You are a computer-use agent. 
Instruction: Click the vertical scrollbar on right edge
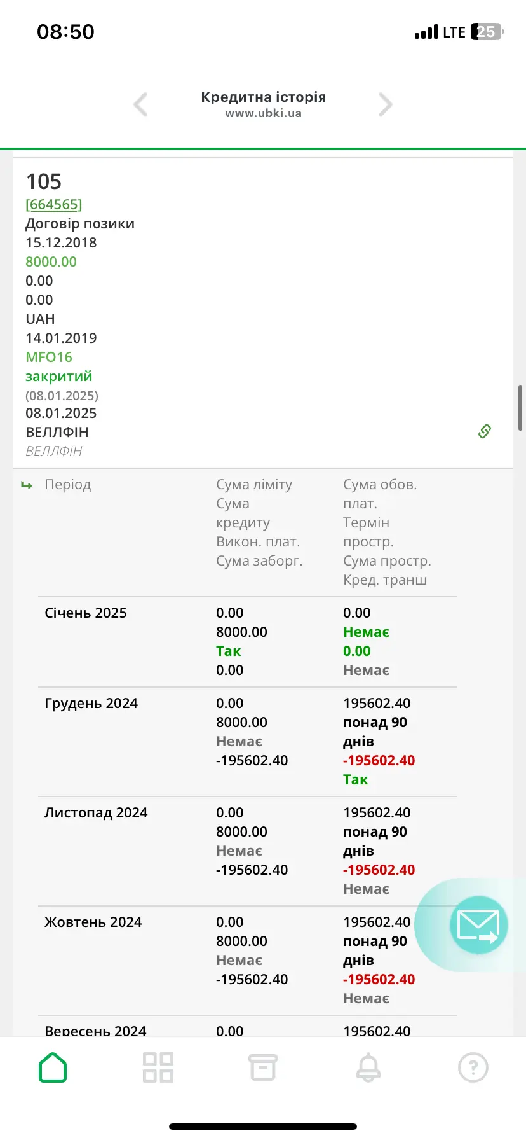click(x=521, y=408)
